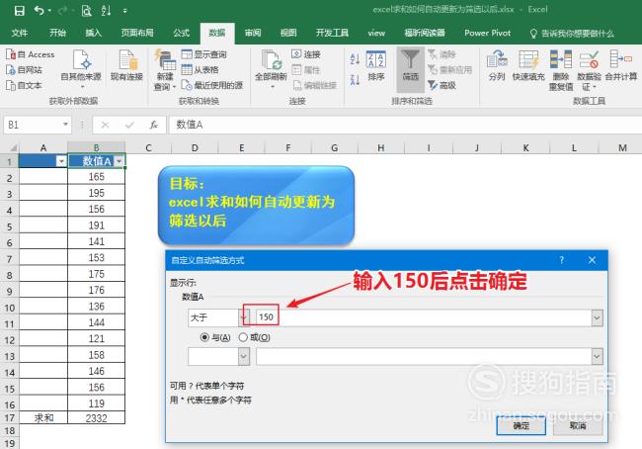Expand the Name Box dropdown
This screenshot has width=642, height=449.
(65, 125)
